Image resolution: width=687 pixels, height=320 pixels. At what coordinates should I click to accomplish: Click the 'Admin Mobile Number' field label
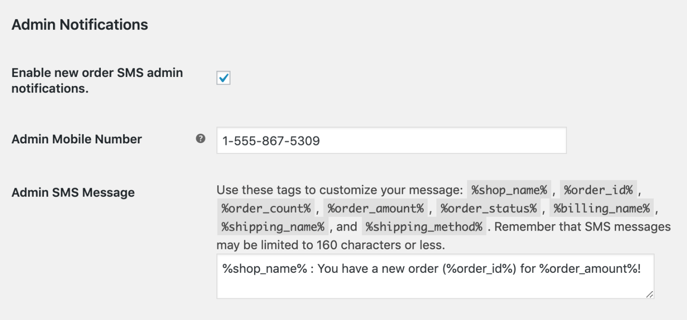(x=77, y=140)
